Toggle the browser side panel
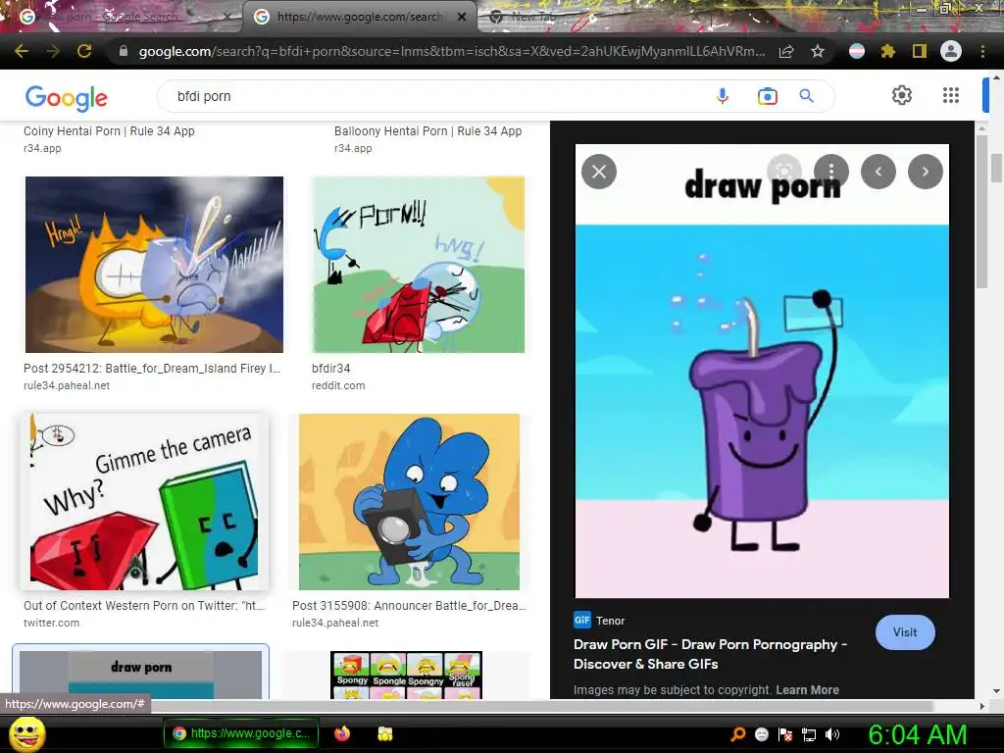 [920, 51]
